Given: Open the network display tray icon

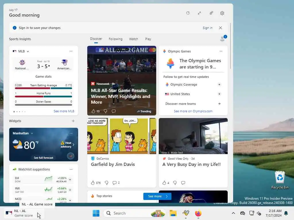Looking at the screenshot, I should [x=252, y=213].
